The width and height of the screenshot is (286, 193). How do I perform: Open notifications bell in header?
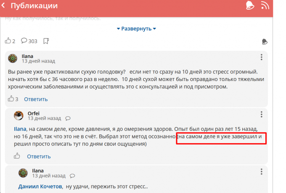pos(250,5)
